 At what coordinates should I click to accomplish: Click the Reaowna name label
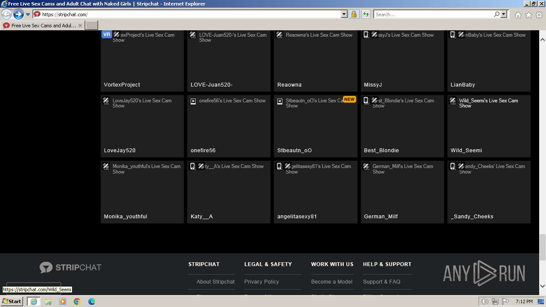289,85
